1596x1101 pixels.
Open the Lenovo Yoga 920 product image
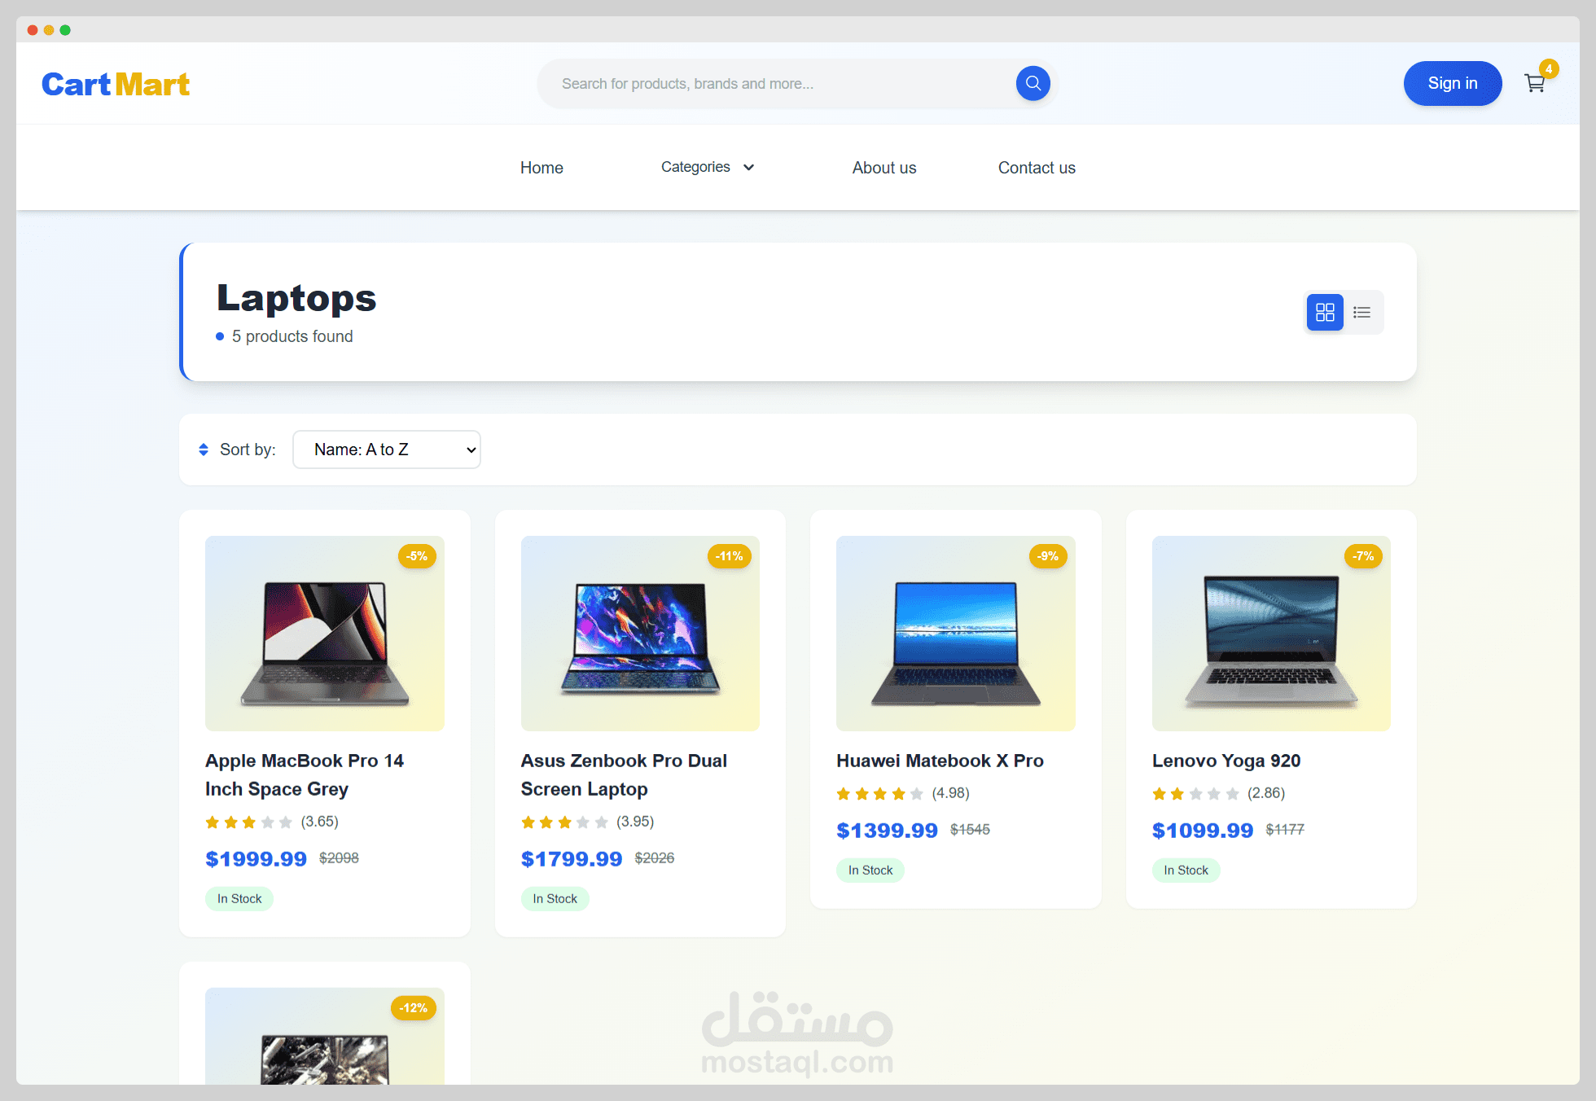pos(1271,634)
